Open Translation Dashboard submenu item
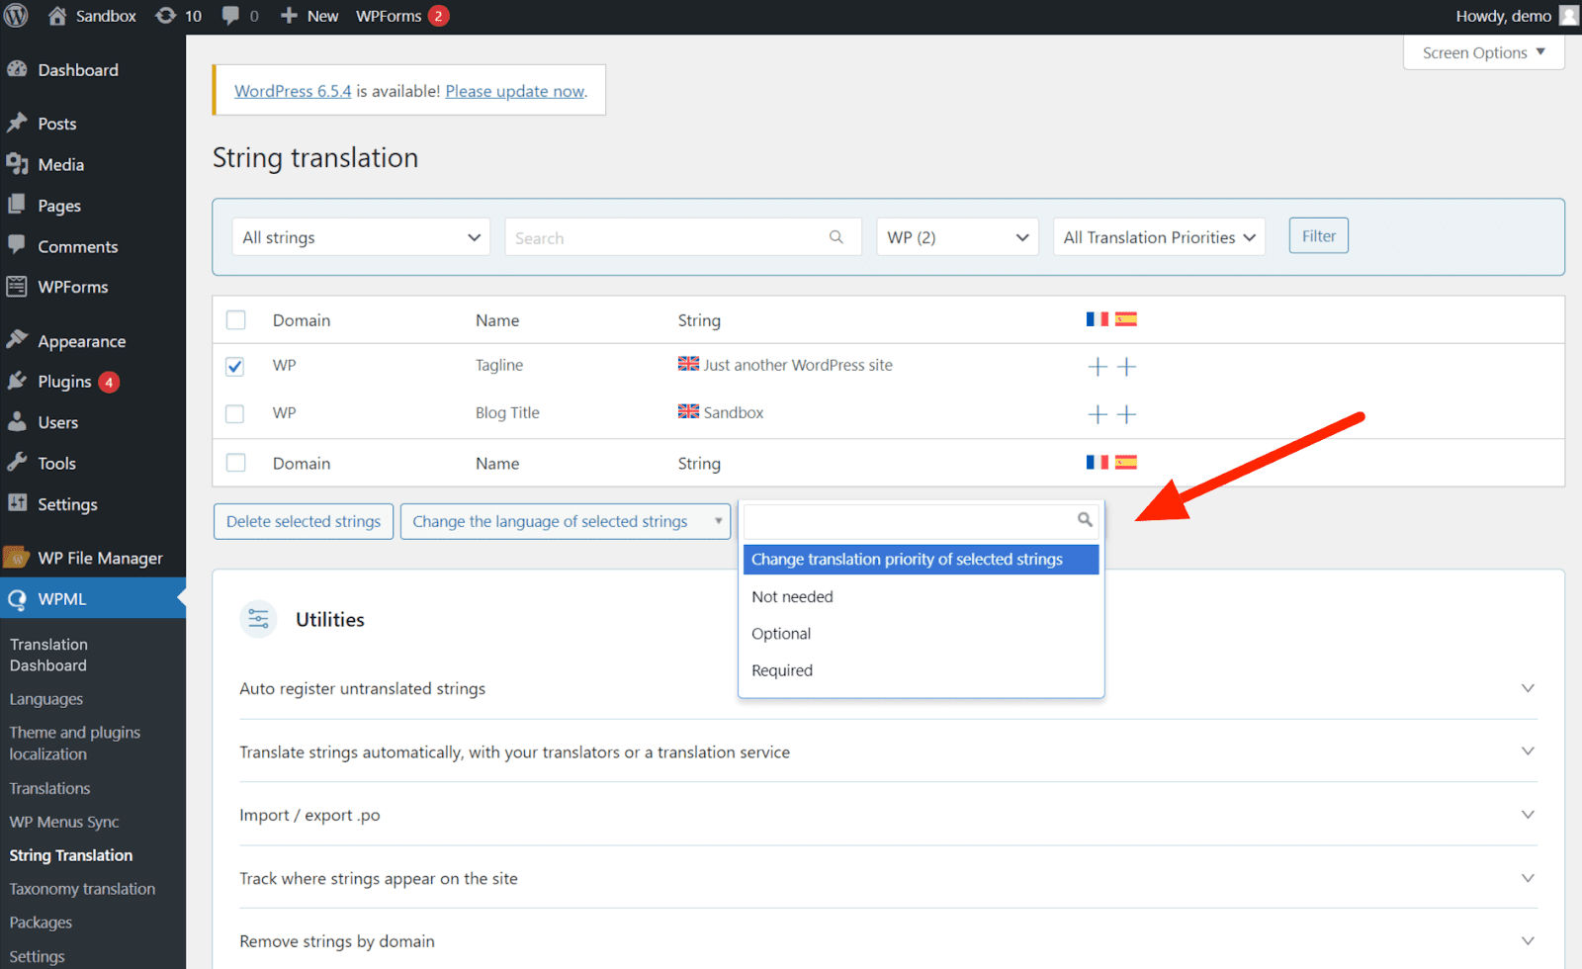 click(x=49, y=655)
